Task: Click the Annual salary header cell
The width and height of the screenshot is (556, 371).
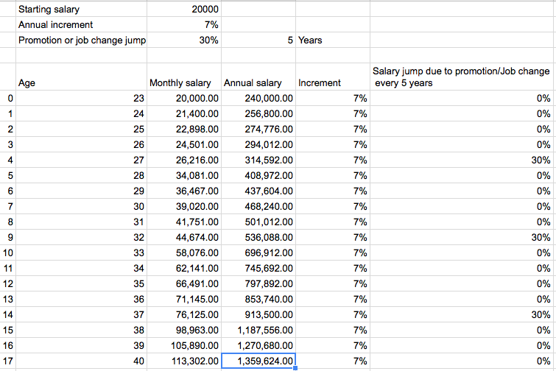Action: coord(258,77)
